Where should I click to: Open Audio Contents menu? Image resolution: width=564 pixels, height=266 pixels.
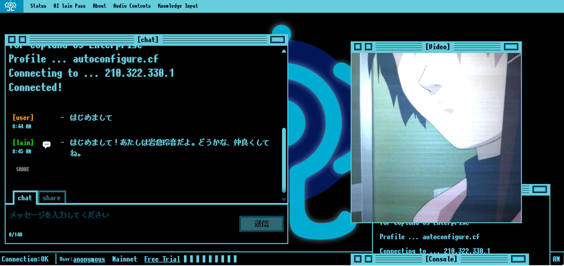point(132,6)
